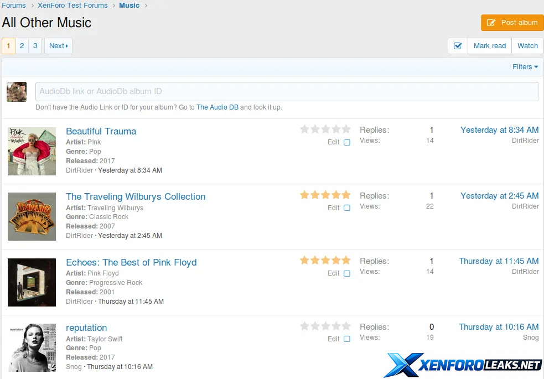Expand the Filters dropdown
Screen dimensions: 544x379
[525, 67]
